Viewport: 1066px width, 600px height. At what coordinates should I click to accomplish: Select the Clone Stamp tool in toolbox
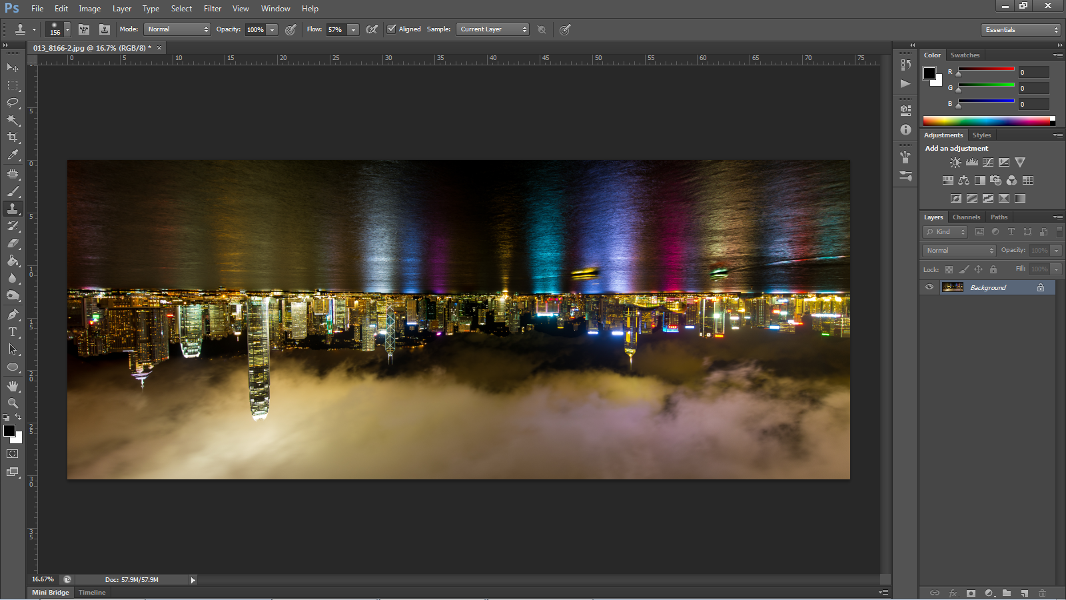tap(13, 209)
